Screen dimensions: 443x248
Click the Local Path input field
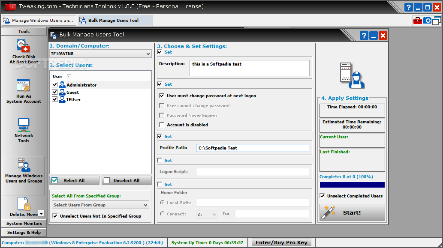coord(252,203)
